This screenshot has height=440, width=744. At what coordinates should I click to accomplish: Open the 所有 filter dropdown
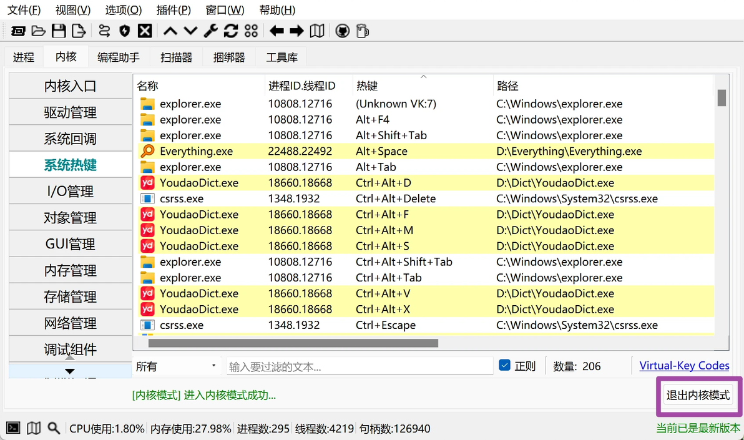tap(177, 366)
